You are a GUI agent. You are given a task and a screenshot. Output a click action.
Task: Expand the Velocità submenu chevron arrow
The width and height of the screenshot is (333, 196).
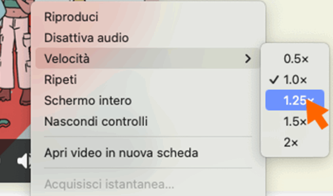coord(248,59)
